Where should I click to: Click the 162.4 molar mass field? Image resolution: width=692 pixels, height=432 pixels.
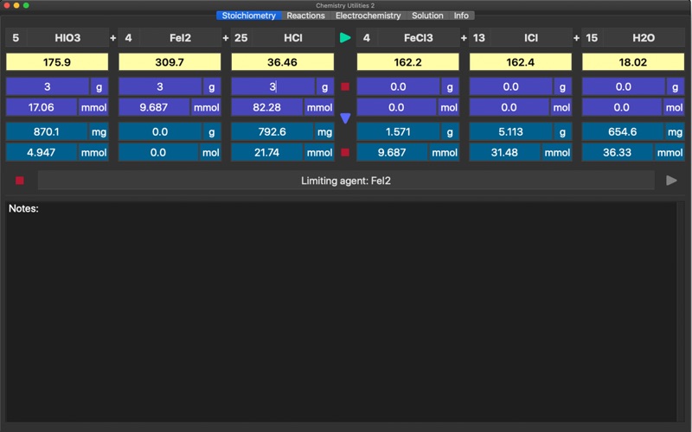tap(521, 62)
